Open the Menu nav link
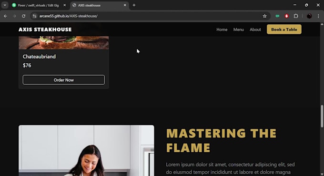Screen dimensions: 324x176 (238, 29)
